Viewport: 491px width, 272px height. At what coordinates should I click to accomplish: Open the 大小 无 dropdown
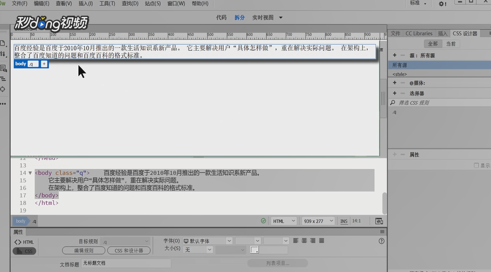pyautogui.click(x=198, y=250)
